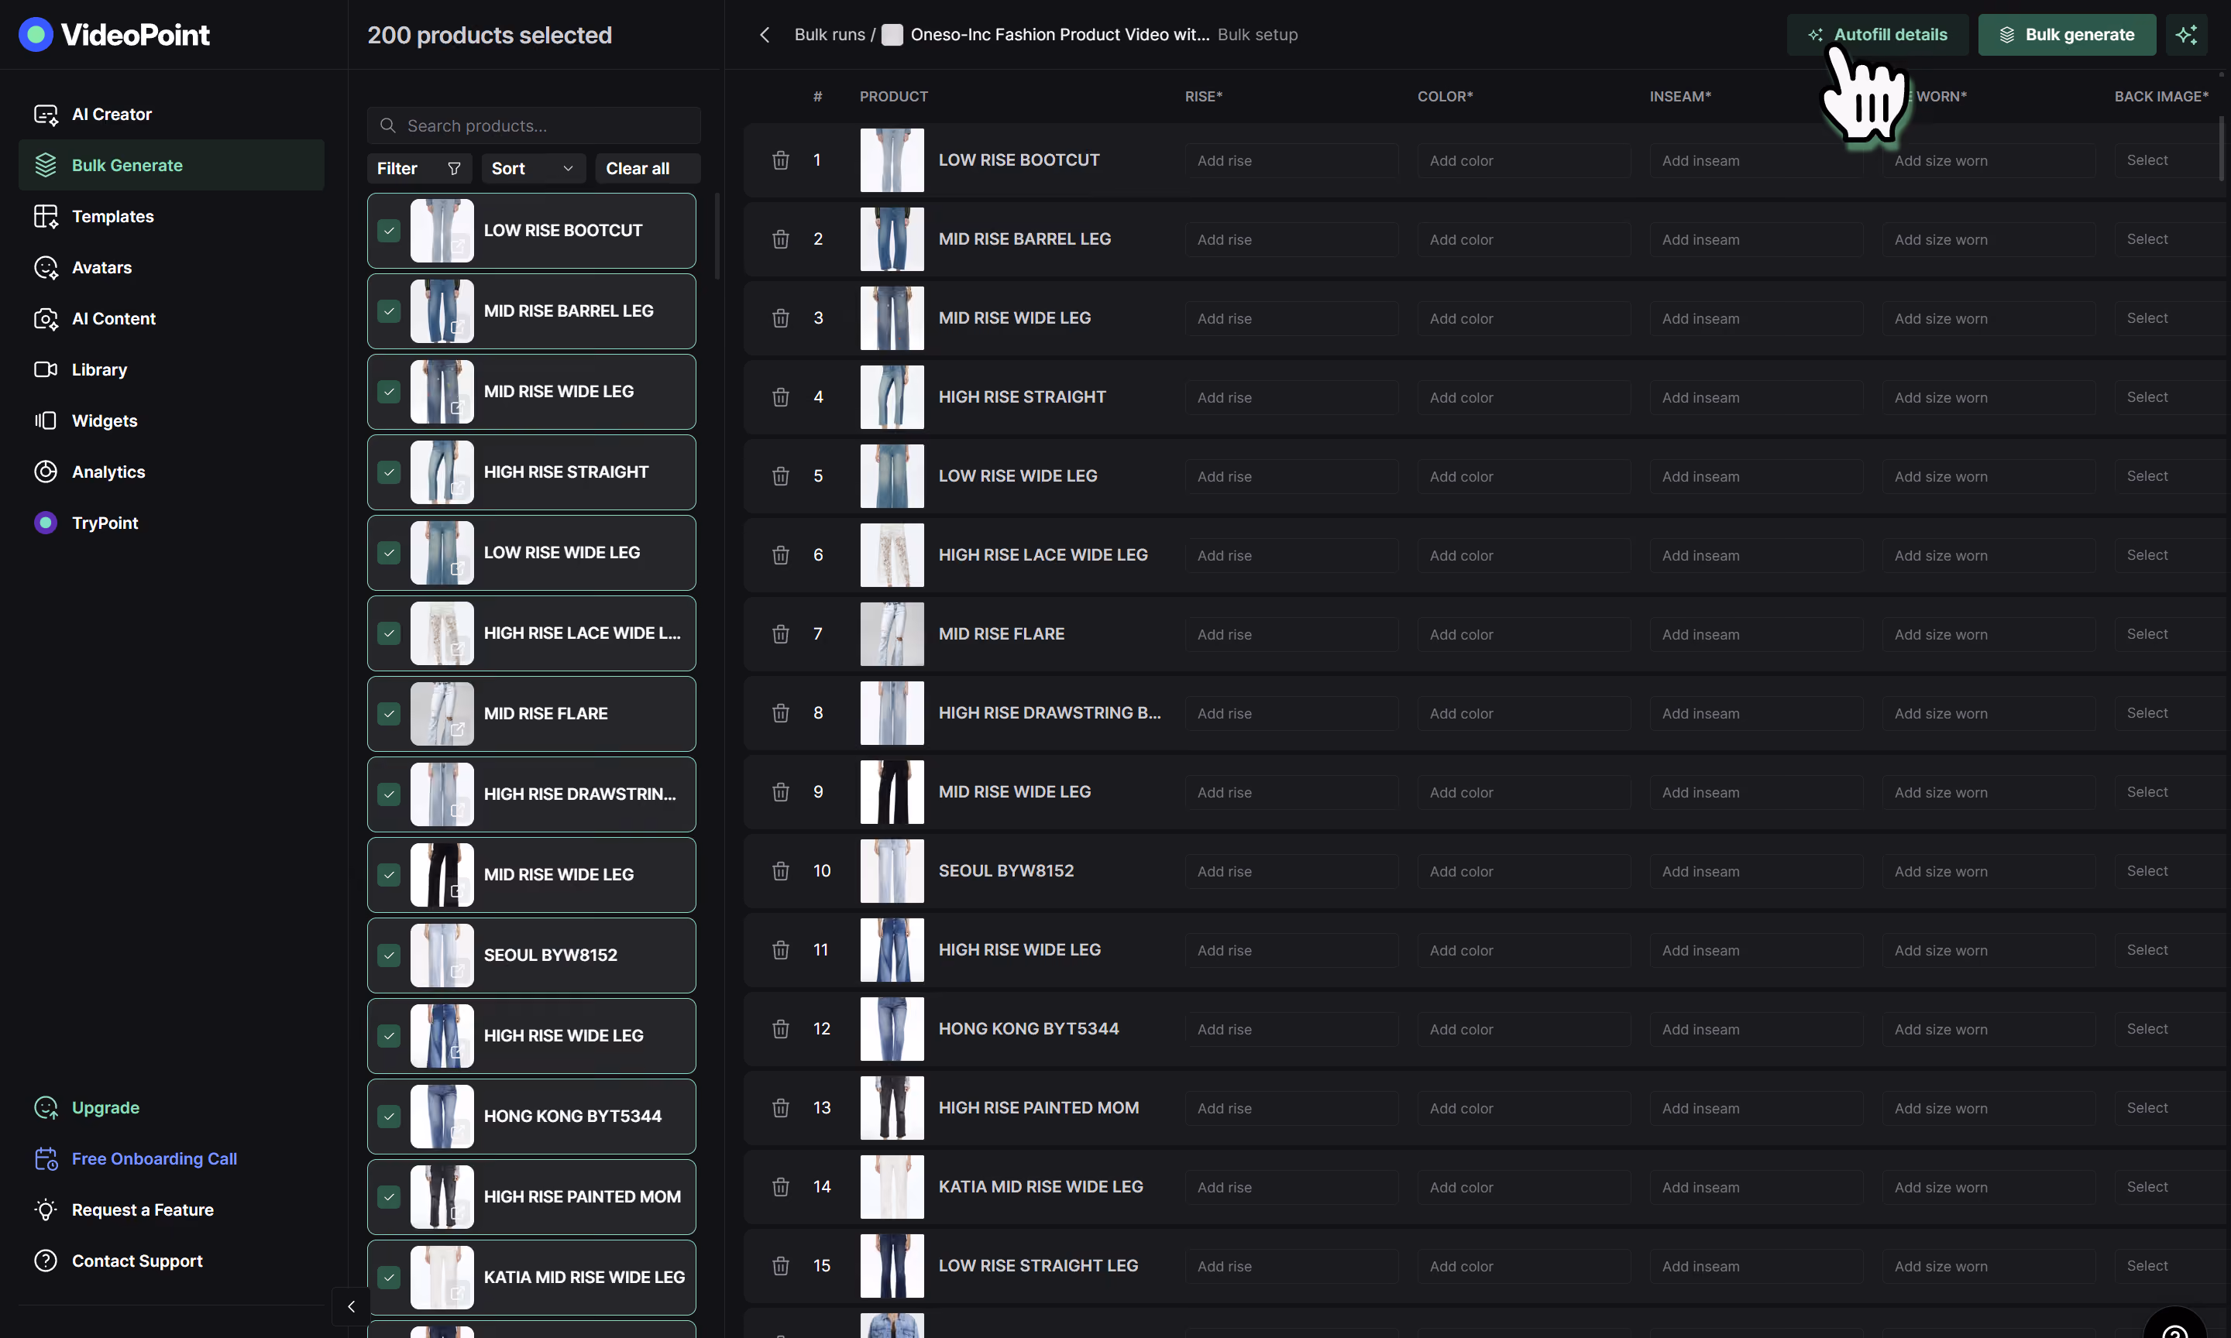Open external link on SEOUL BYW8152 card
This screenshot has height=1338, width=2231.
click(458, 971)
